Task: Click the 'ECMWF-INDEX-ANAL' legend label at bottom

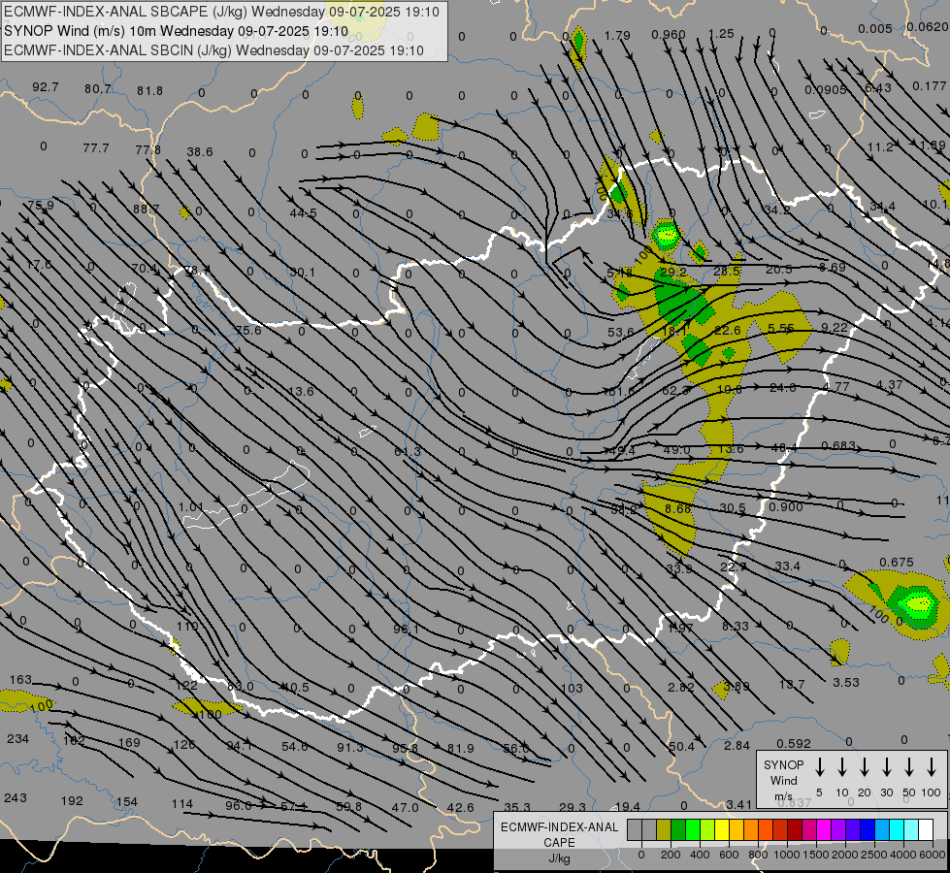Action: [x=559, y=827]
